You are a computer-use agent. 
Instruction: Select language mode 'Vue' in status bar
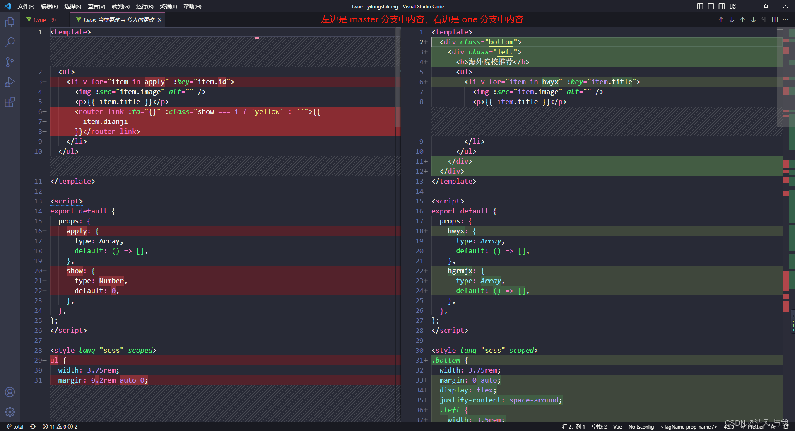pyautogui.click(x=617, y=426)
